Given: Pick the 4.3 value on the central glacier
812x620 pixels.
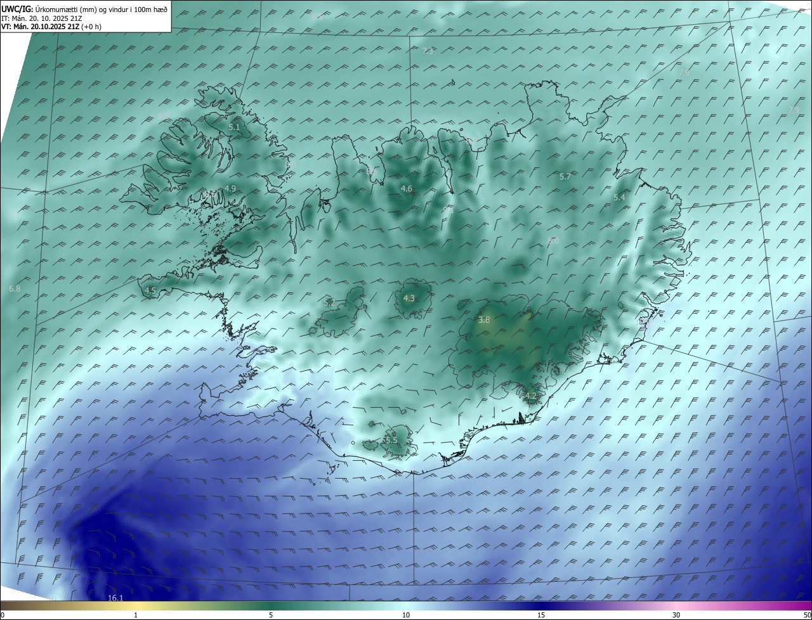Looking at the screenshot, I should pos(409,299).
